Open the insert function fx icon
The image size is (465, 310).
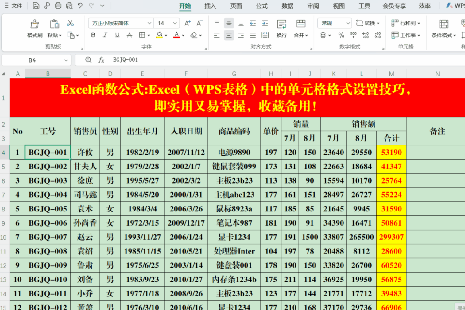click(x=102, y=60)
